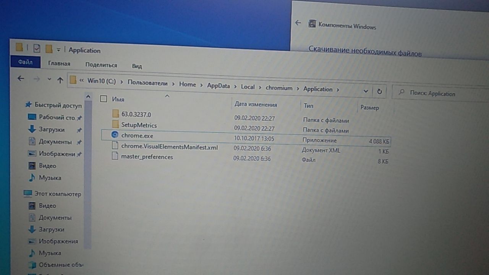
Task: Open Музыка under Этот компьютер
Action: point(50,253)
